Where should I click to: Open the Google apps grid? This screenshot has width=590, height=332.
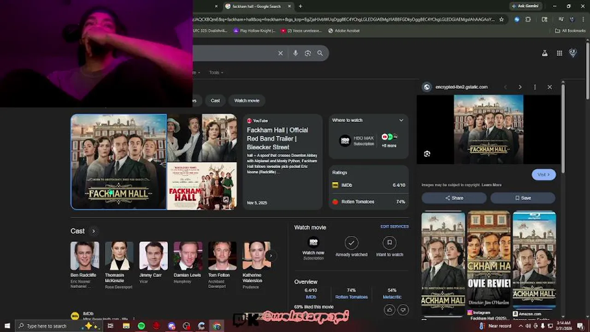[559, 53]
